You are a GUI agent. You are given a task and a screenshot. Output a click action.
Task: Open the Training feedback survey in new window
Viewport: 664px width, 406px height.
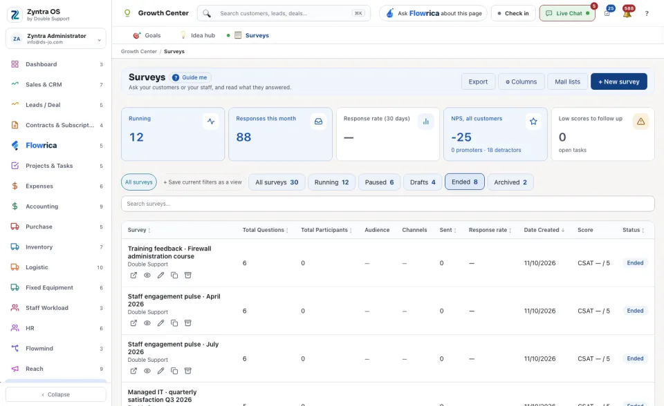(133, 275)
